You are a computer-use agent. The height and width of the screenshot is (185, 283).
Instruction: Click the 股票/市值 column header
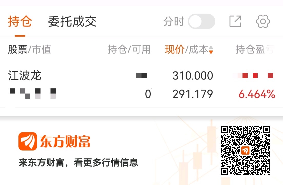pyautogui.click(x=29, y=50)
